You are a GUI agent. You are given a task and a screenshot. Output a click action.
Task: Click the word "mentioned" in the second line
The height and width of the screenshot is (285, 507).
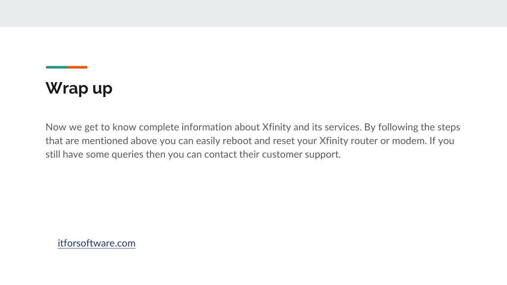click(105, 141)
